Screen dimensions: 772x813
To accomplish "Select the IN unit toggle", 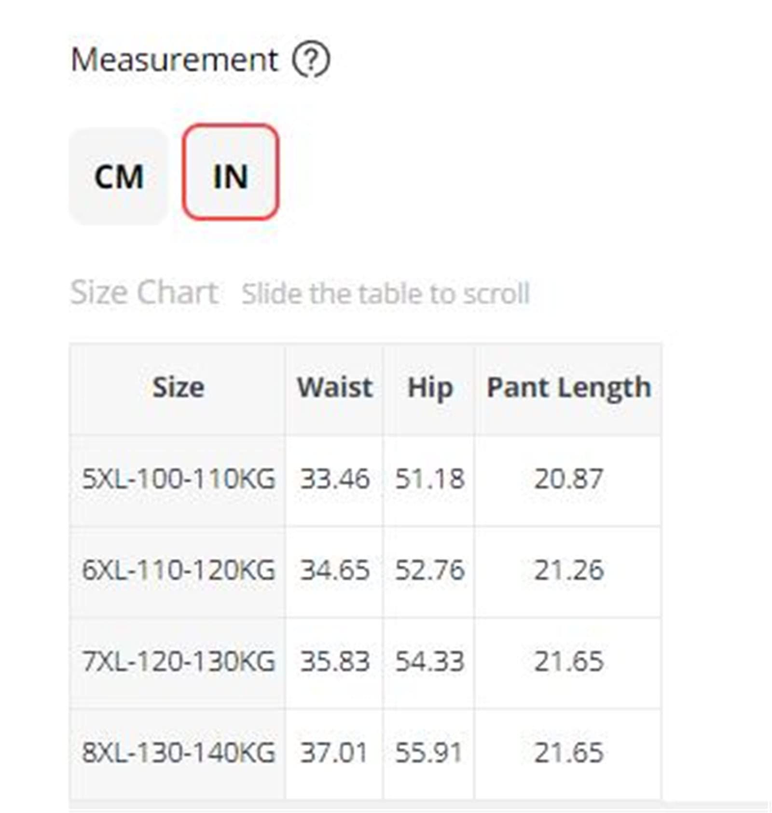I will (x=230, y=172).
